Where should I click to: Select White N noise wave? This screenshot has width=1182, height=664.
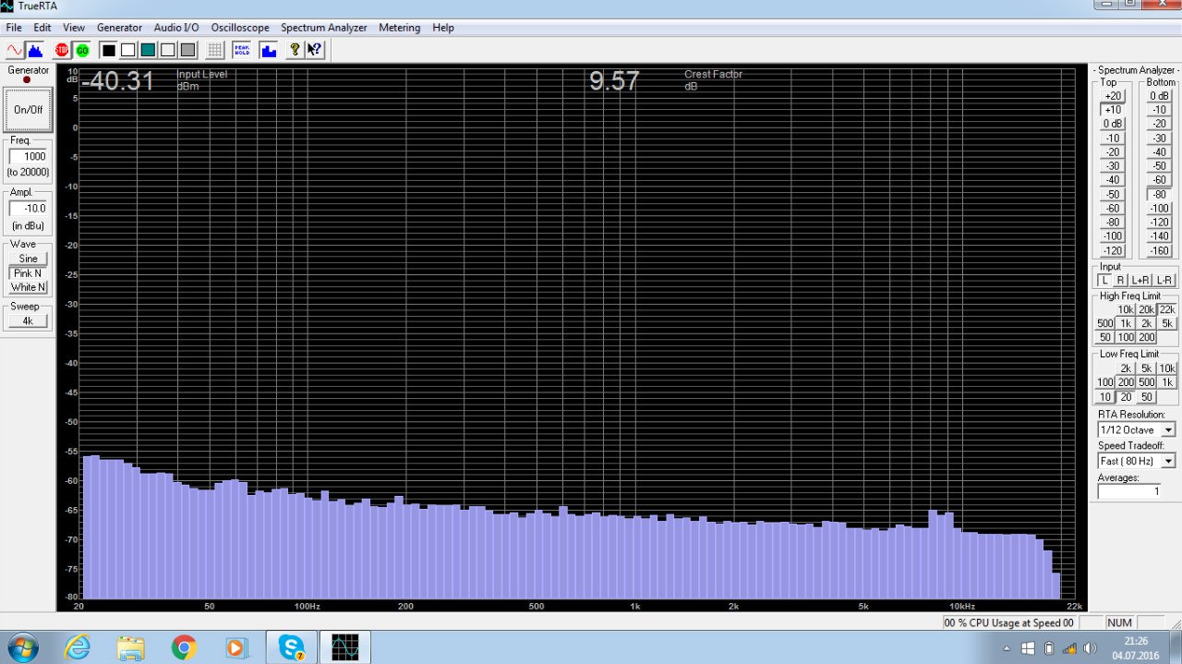(28, 287)
